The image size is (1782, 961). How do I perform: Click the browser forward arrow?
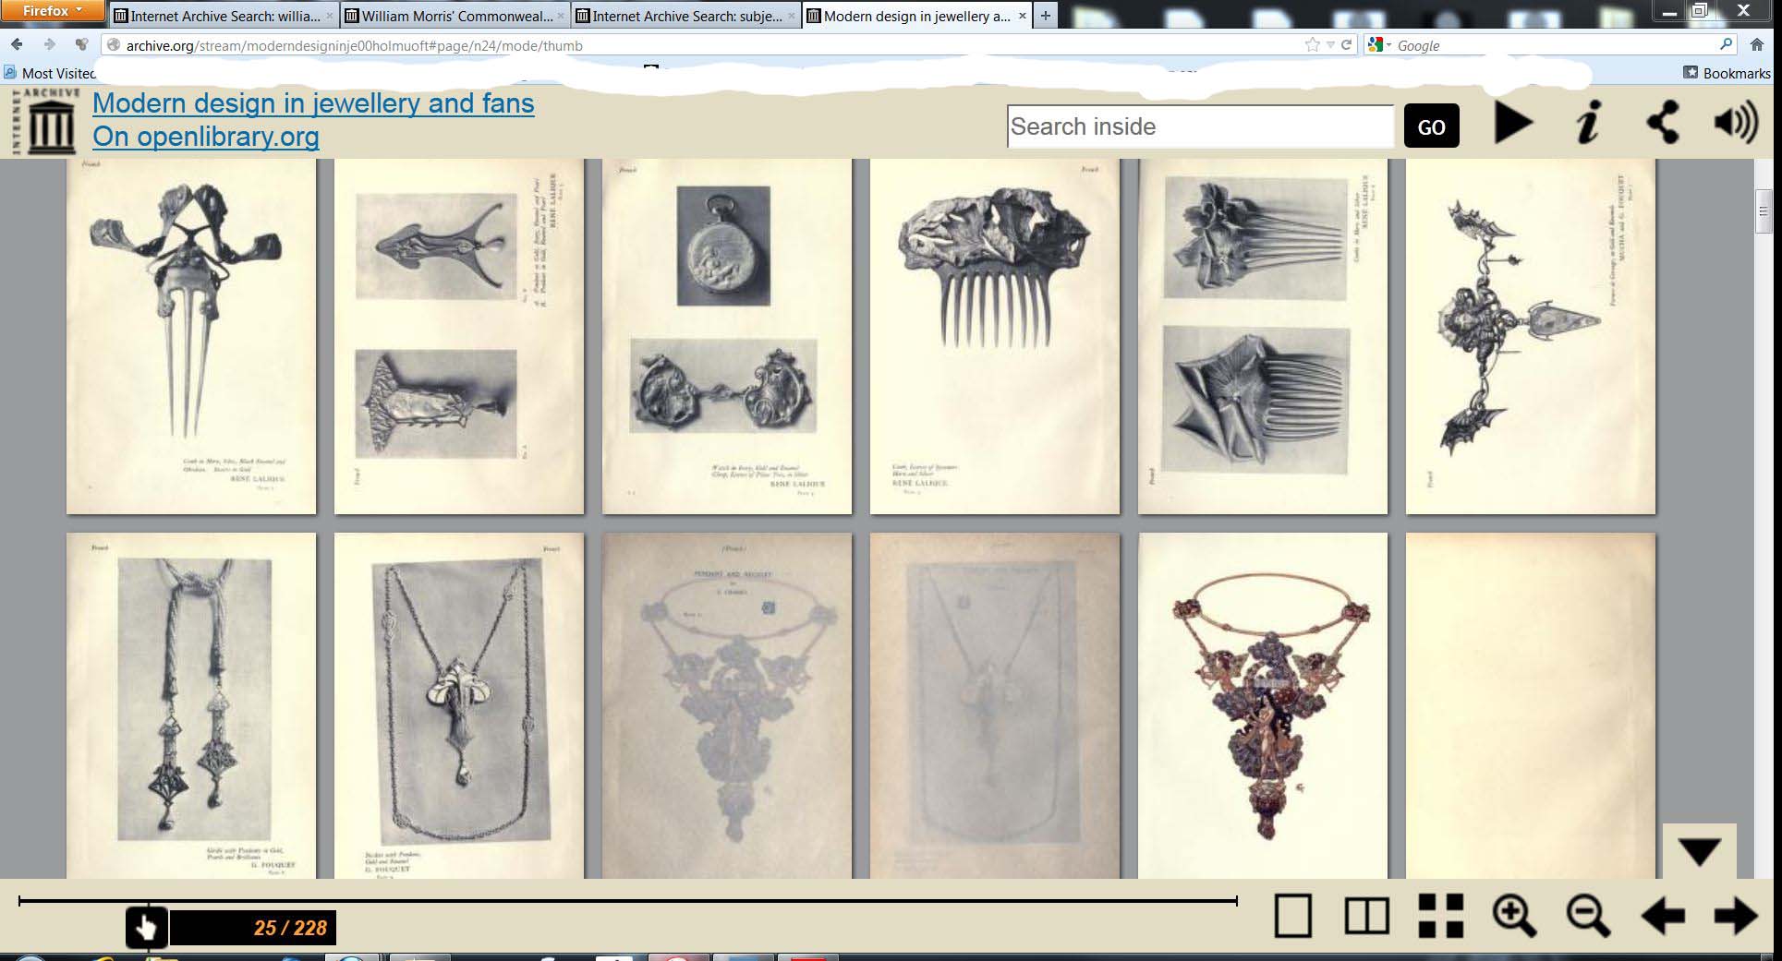click(x=49, y=44)
